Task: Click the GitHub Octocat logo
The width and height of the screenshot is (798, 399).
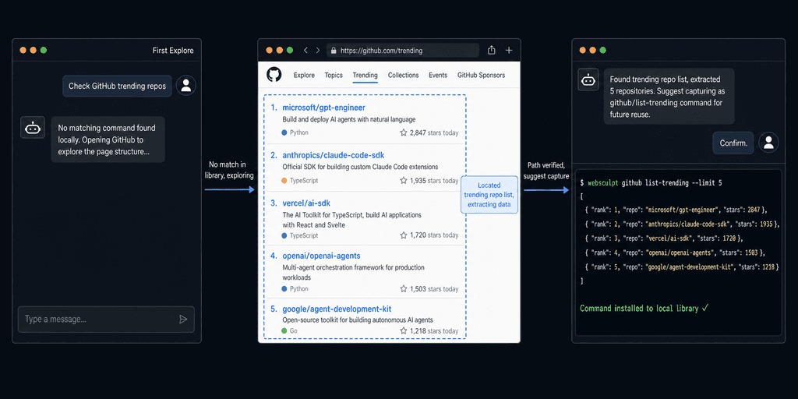Action: click(274, 75)
